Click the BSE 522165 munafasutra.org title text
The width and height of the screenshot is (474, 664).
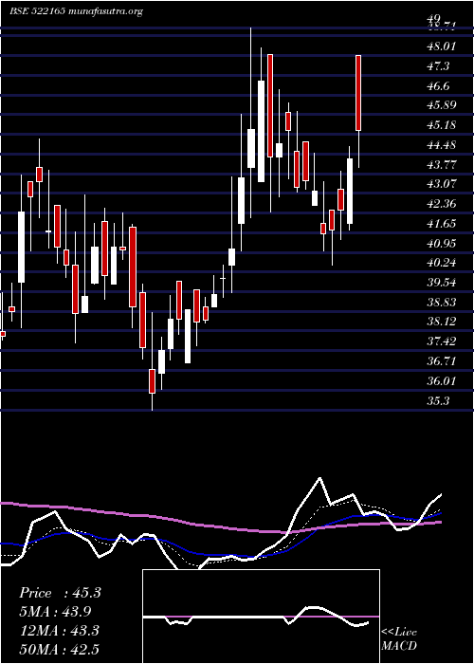pyautogui.click(x=76, y=11)
